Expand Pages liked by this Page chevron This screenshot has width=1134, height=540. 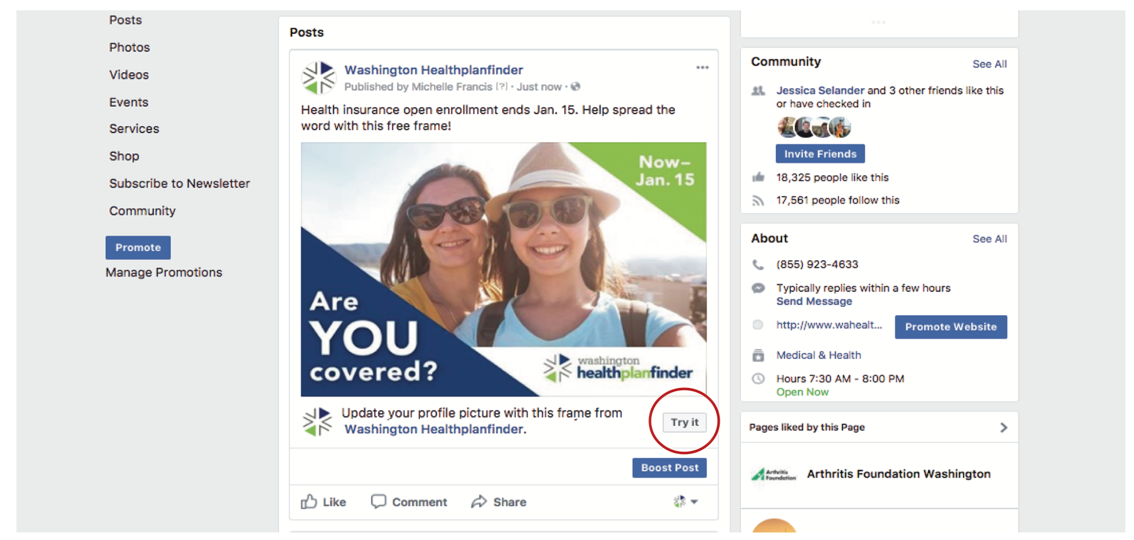[x=1003, y=427]
